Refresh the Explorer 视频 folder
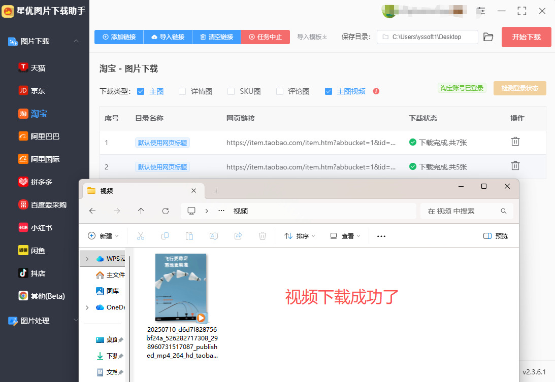Screen dimensions: 555x382 coord(166,211)
